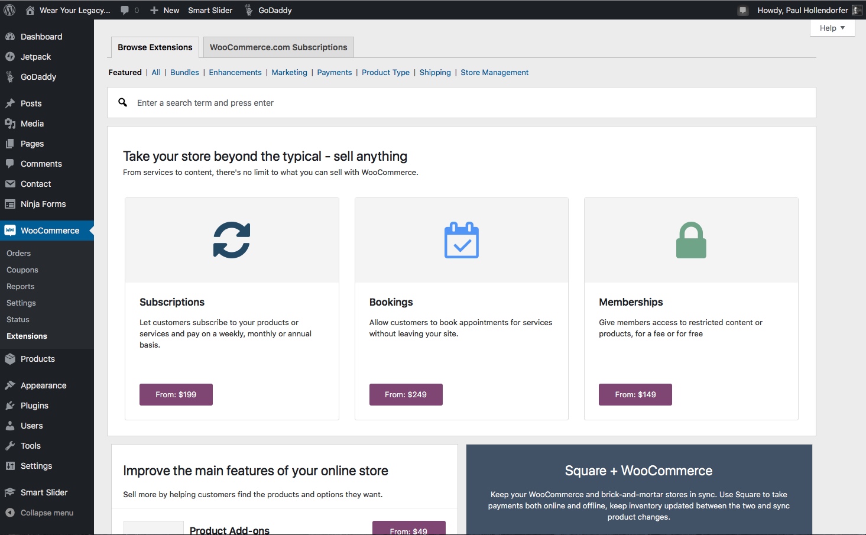Click the Square + WooCommerce banner heading
This screenshot has width=866, height=535.
pos(639,471)
